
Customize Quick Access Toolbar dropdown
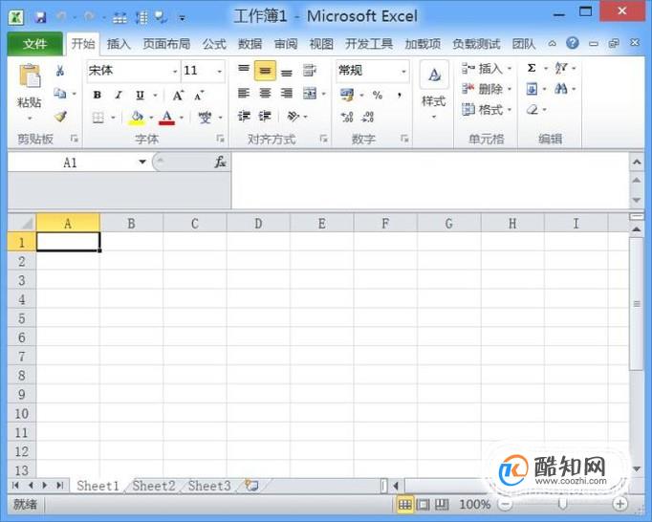tap(183, 18)
